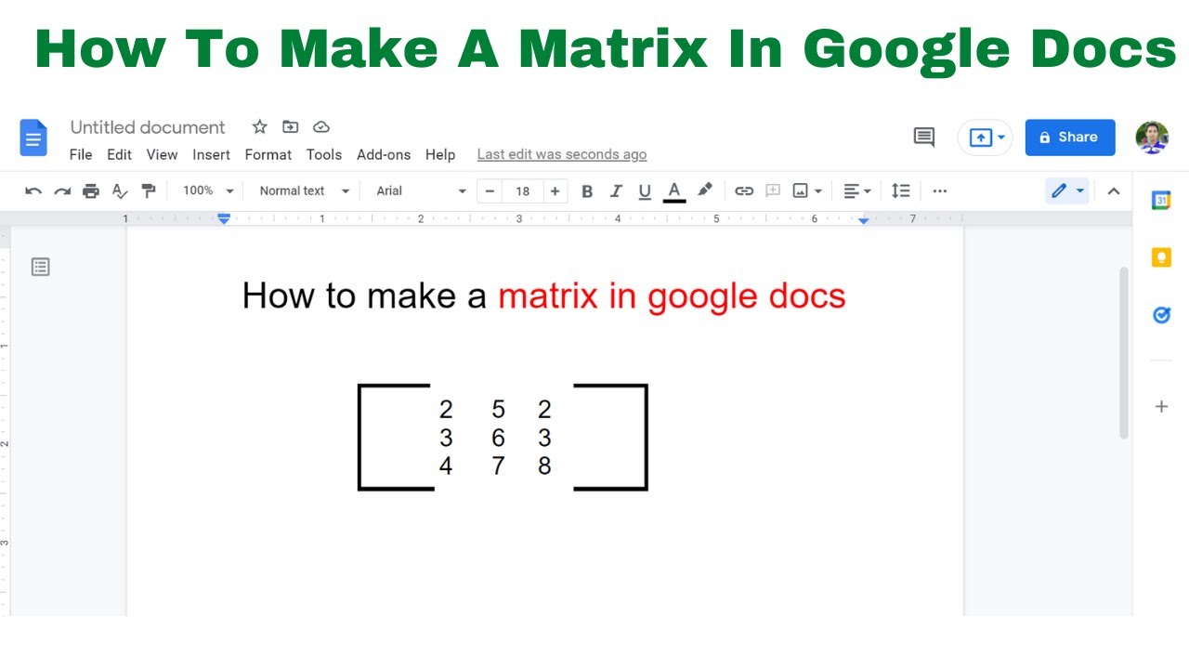Open the Edit menu
Image resolution: width=1189 pixels, height=669 pixels.
tap(119, 155)
